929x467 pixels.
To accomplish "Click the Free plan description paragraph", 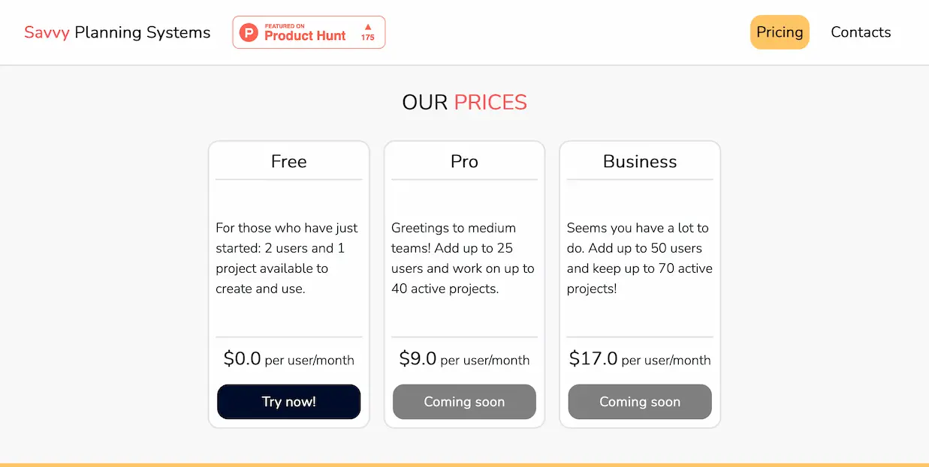I will [288, 258].
